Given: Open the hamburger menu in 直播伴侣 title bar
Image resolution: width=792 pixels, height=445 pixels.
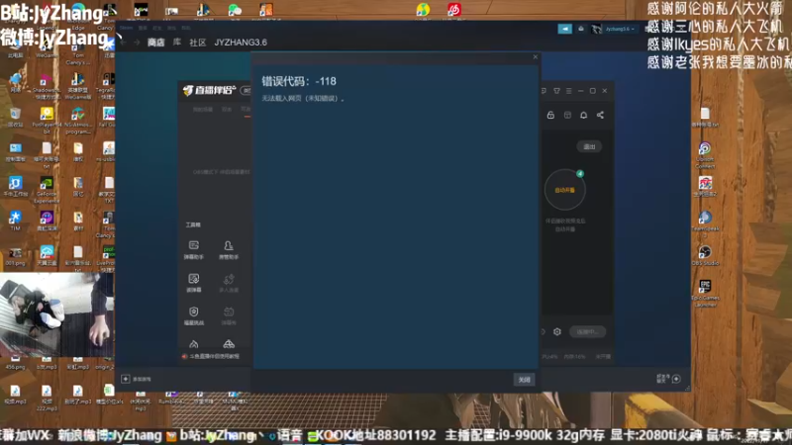Looking at the screenshot, I should point(568,91).
